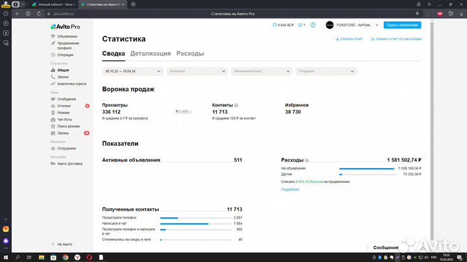Click the info icon next to Контакты
Image resolution: width=467 pixels, height=262 pixels.
236,105
